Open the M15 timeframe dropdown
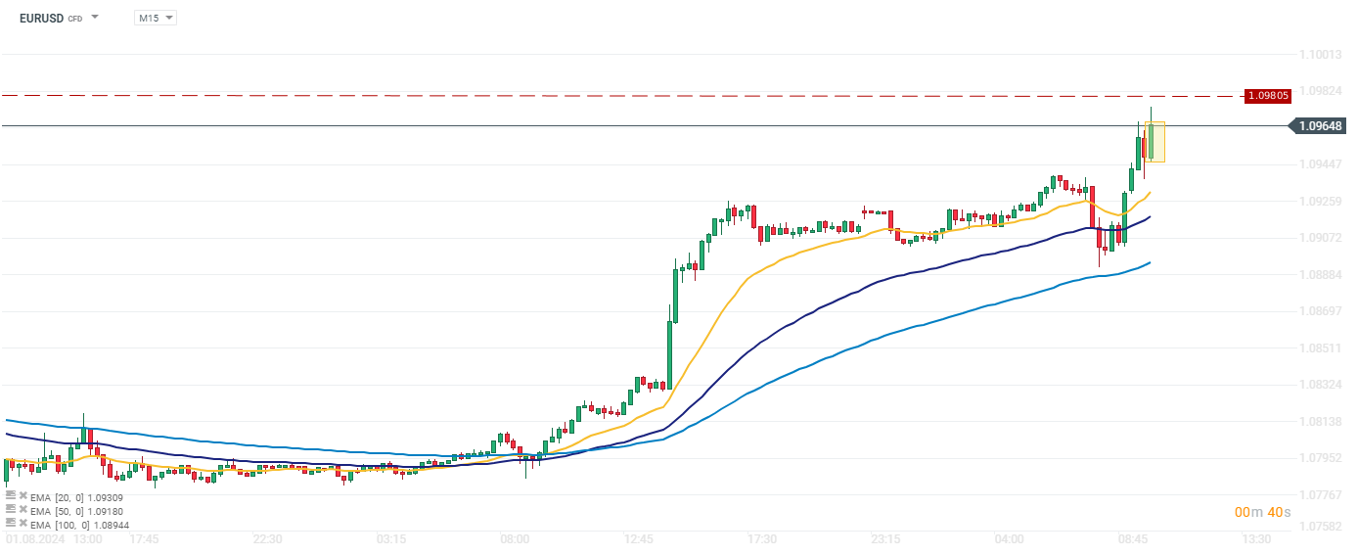The image size is (1358, 556). [x=156, y=18]
